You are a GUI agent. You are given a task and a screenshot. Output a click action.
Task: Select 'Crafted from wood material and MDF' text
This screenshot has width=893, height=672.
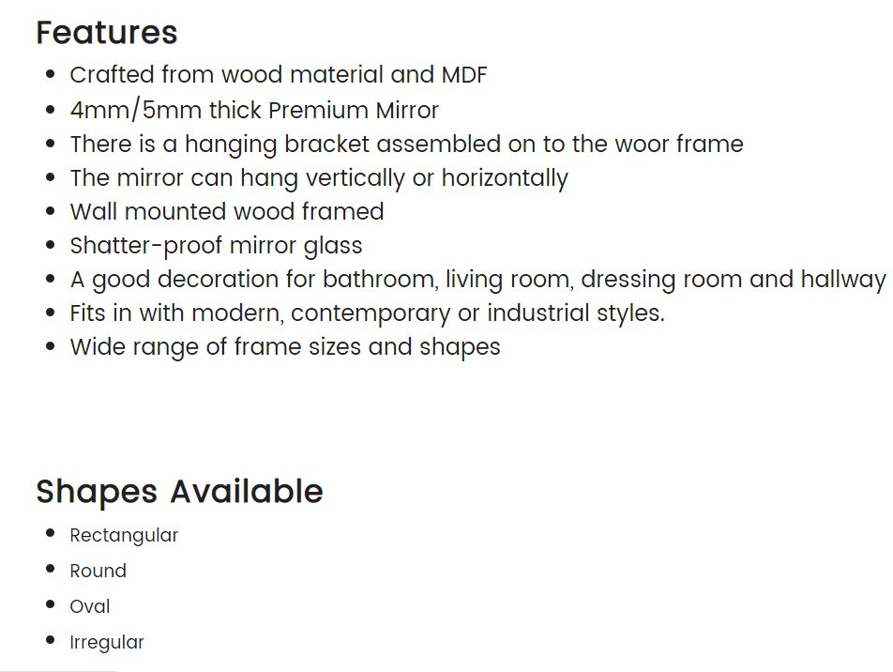(279, 75)
